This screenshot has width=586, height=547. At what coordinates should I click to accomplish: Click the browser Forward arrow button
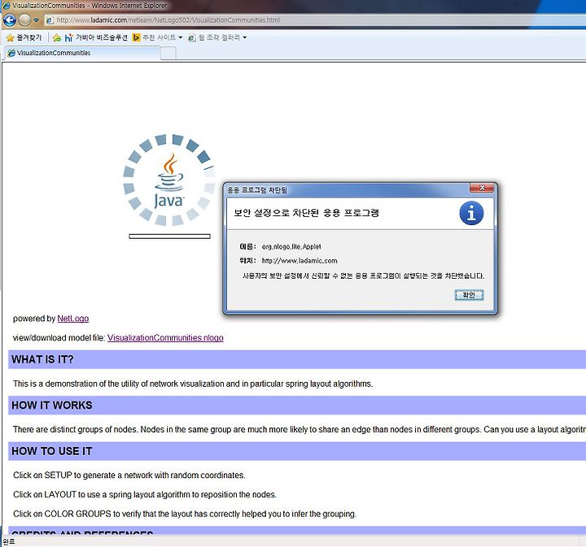pyautogui.click(x=24, y=20)
